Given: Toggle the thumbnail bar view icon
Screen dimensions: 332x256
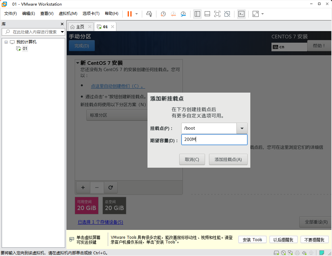Looking at the screenshot, I should click(207, 14).
